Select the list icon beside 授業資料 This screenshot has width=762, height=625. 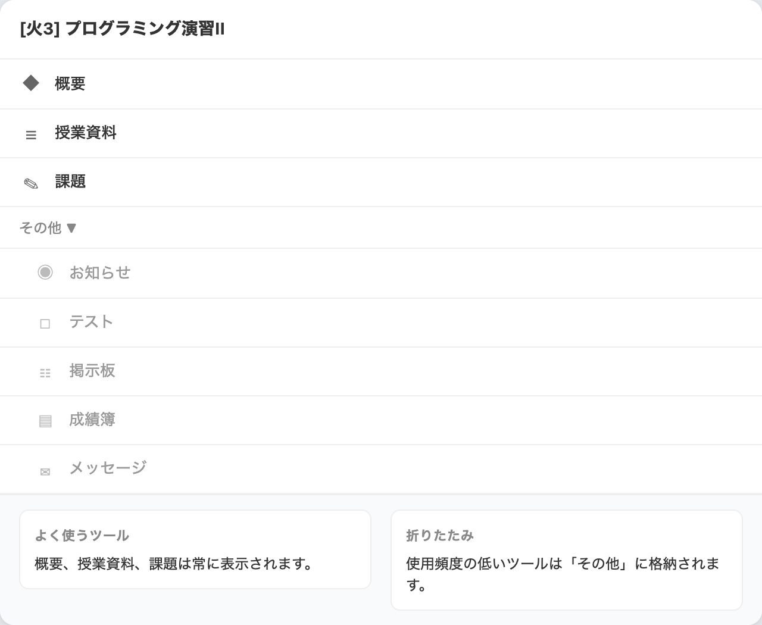[x=31, y=134]
